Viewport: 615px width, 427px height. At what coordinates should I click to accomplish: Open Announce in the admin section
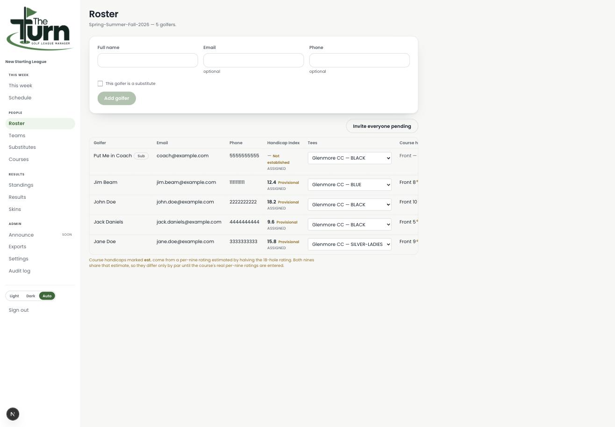(x=40, y=235)
